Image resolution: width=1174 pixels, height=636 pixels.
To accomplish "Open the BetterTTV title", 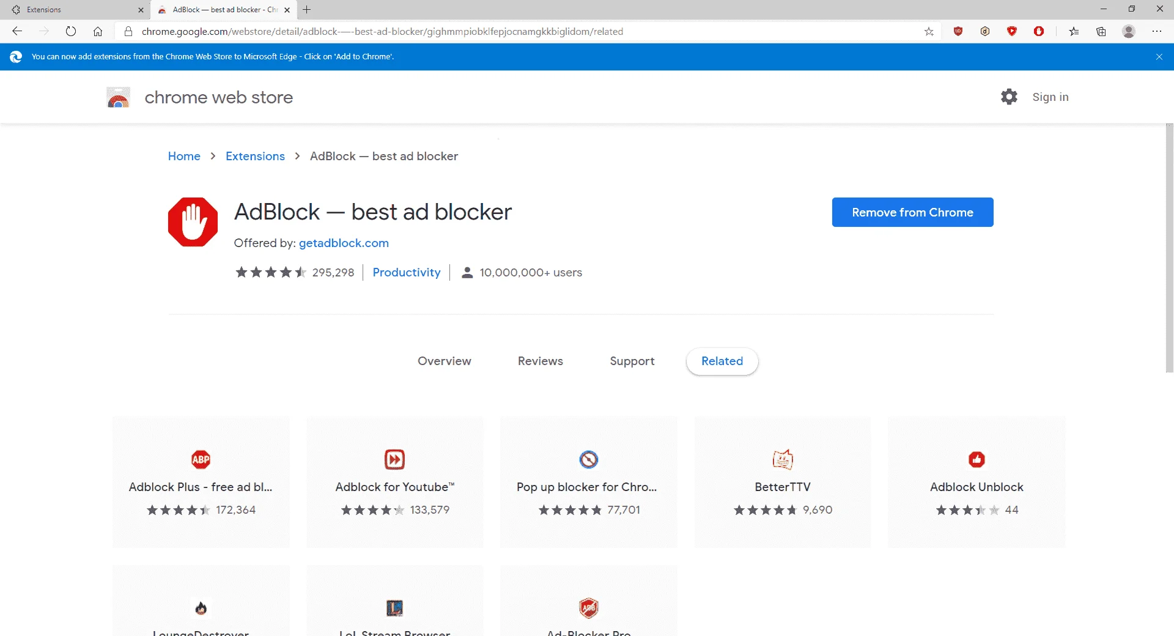I will point(783,487).
